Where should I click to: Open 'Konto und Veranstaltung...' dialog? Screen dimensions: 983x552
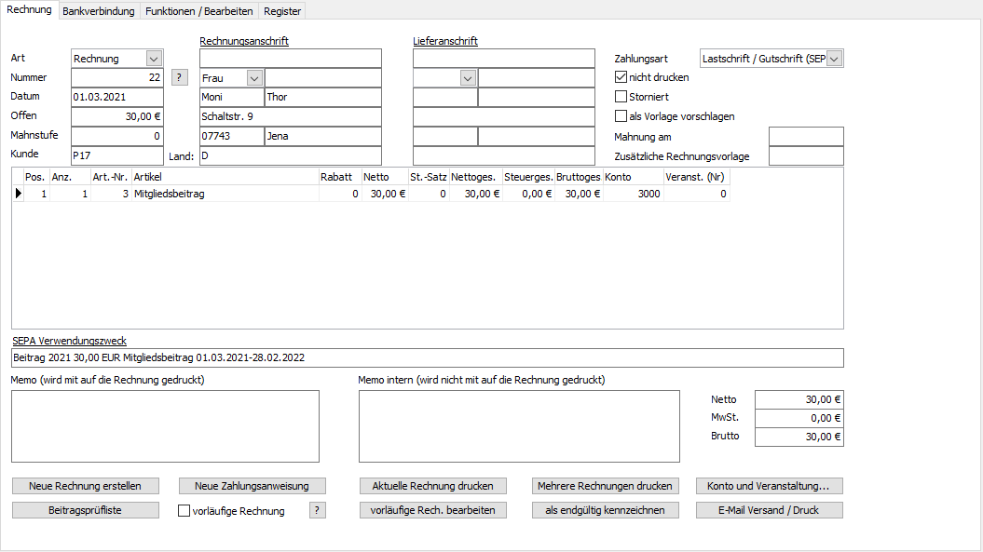click(770, 486)
